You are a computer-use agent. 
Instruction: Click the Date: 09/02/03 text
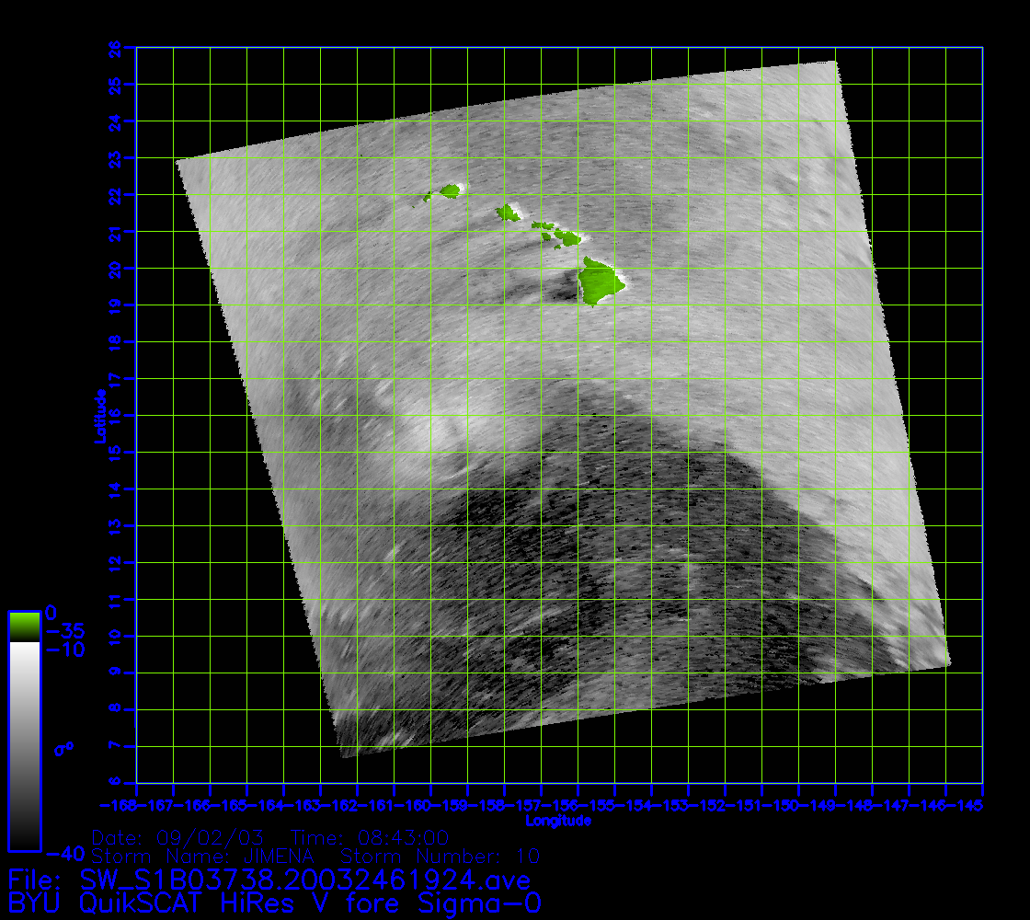(178, 838)
